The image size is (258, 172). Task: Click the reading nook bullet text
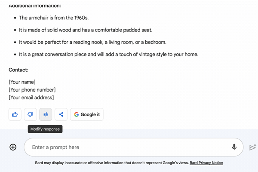92,42
